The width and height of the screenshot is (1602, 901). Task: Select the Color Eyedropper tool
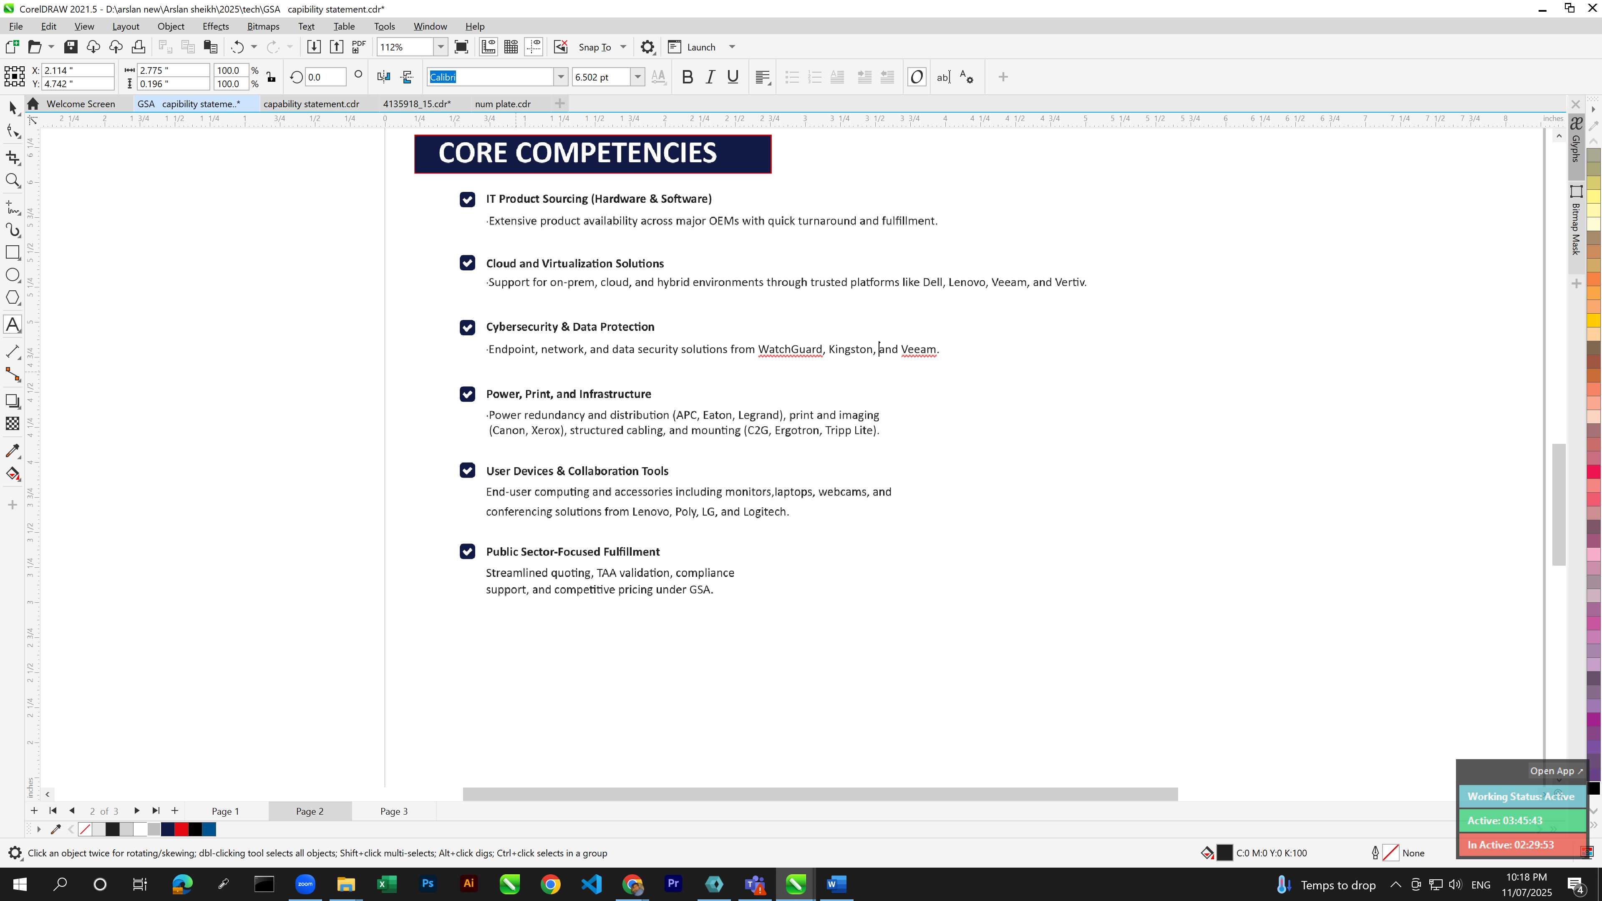(13, 451)
